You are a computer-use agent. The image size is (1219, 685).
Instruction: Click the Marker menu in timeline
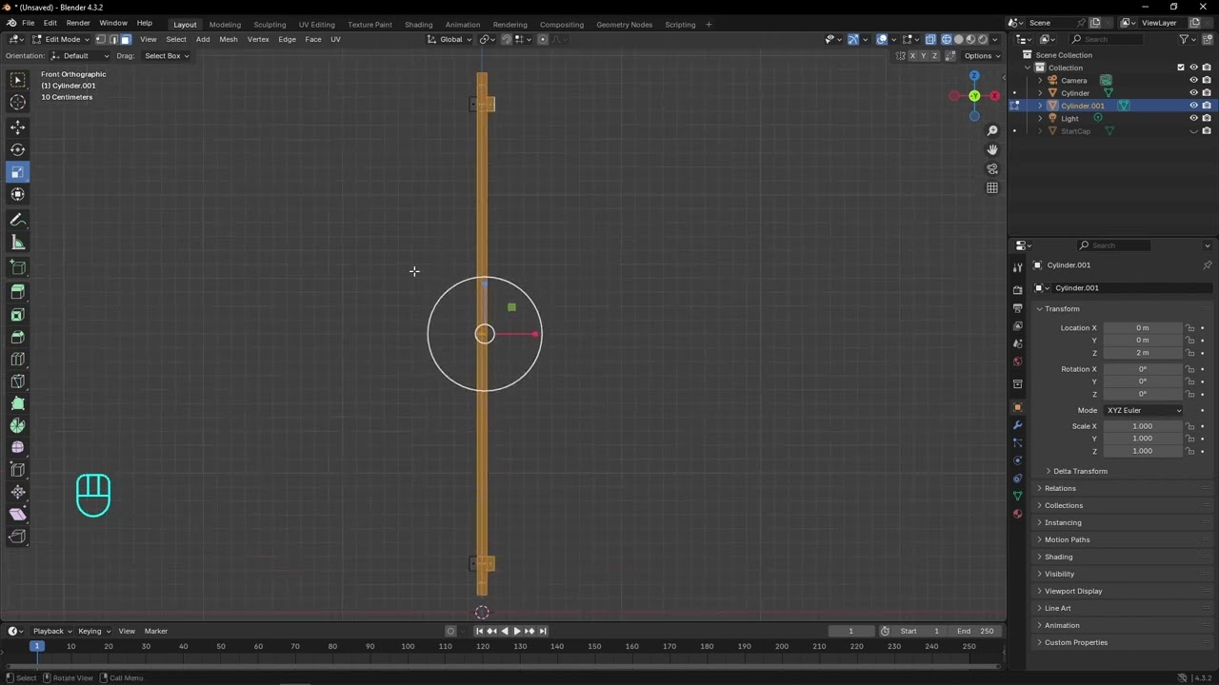pos(156,631)
